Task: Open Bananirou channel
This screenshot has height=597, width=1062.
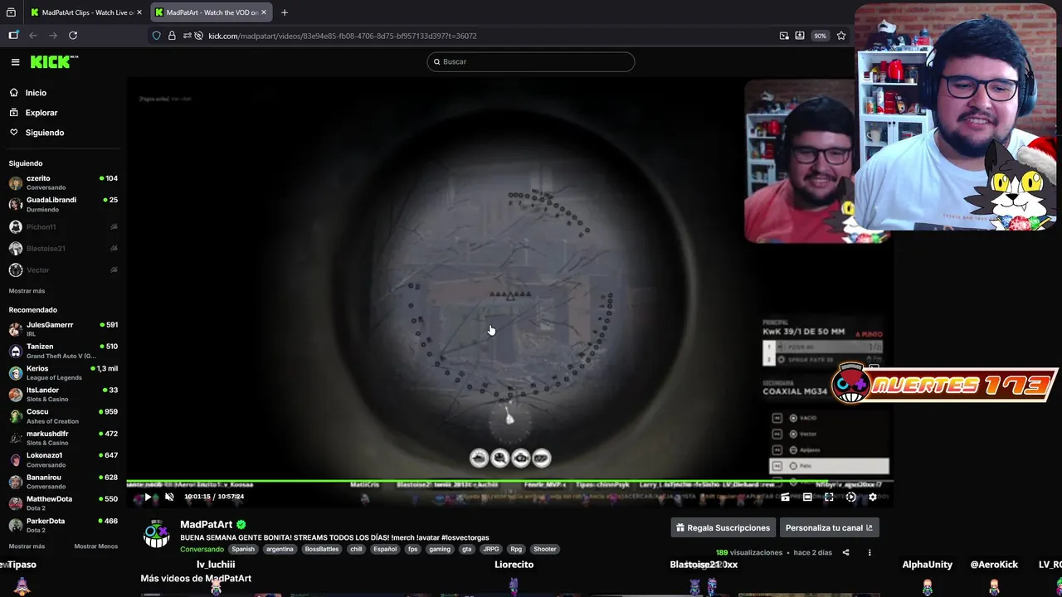Action: (x=63, y=482)
